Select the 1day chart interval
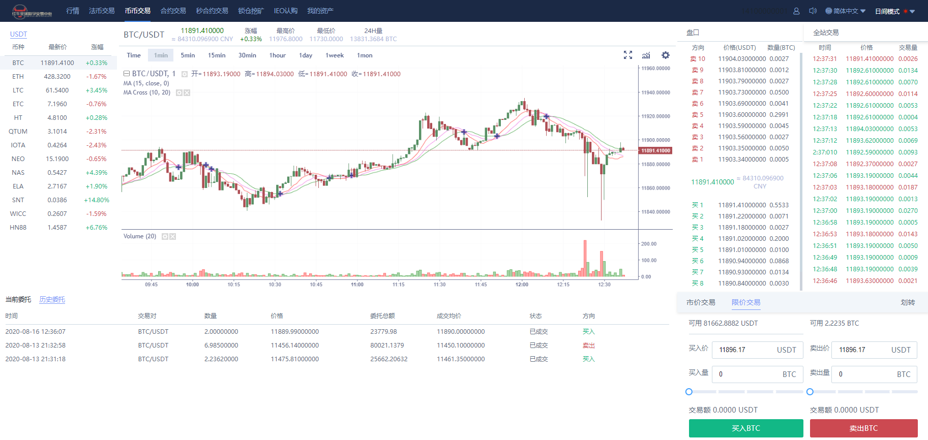 click(x=306, y=55)
